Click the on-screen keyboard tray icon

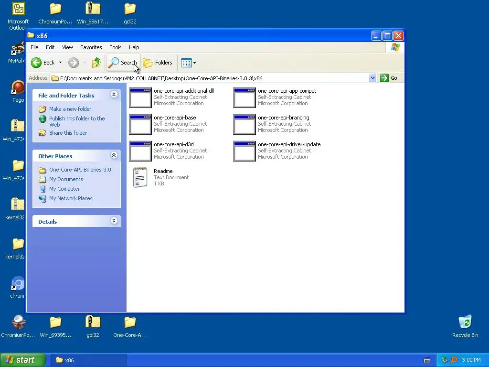pos(427,360)
